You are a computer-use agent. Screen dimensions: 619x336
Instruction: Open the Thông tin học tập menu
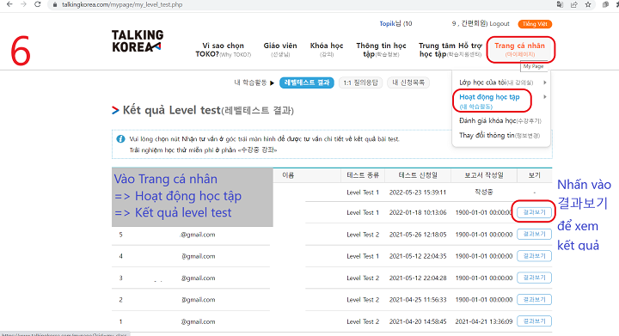(x=381, y=50)
